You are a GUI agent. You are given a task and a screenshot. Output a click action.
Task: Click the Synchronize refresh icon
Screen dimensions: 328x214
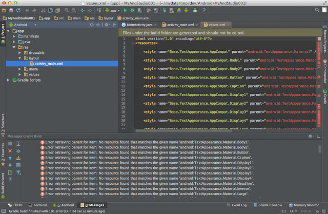(x=18, y=10)
